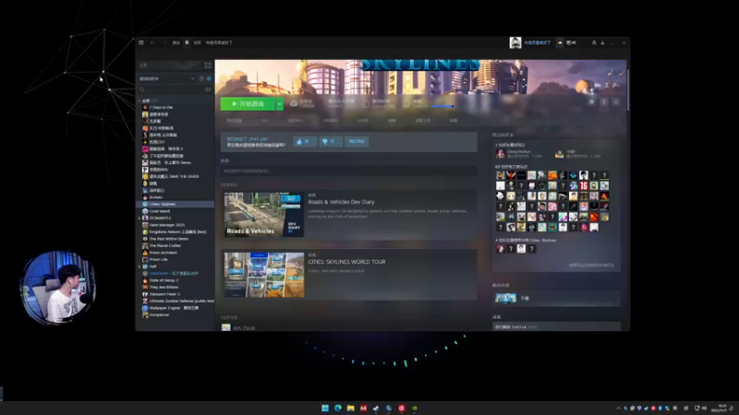Select Coral Island in library list
Viewport: 739px width, 415px height.
(x=159, y=211)
